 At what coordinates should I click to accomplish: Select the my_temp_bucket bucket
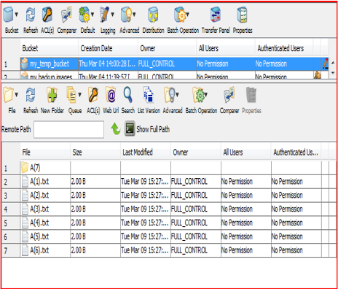click(50, 63)
